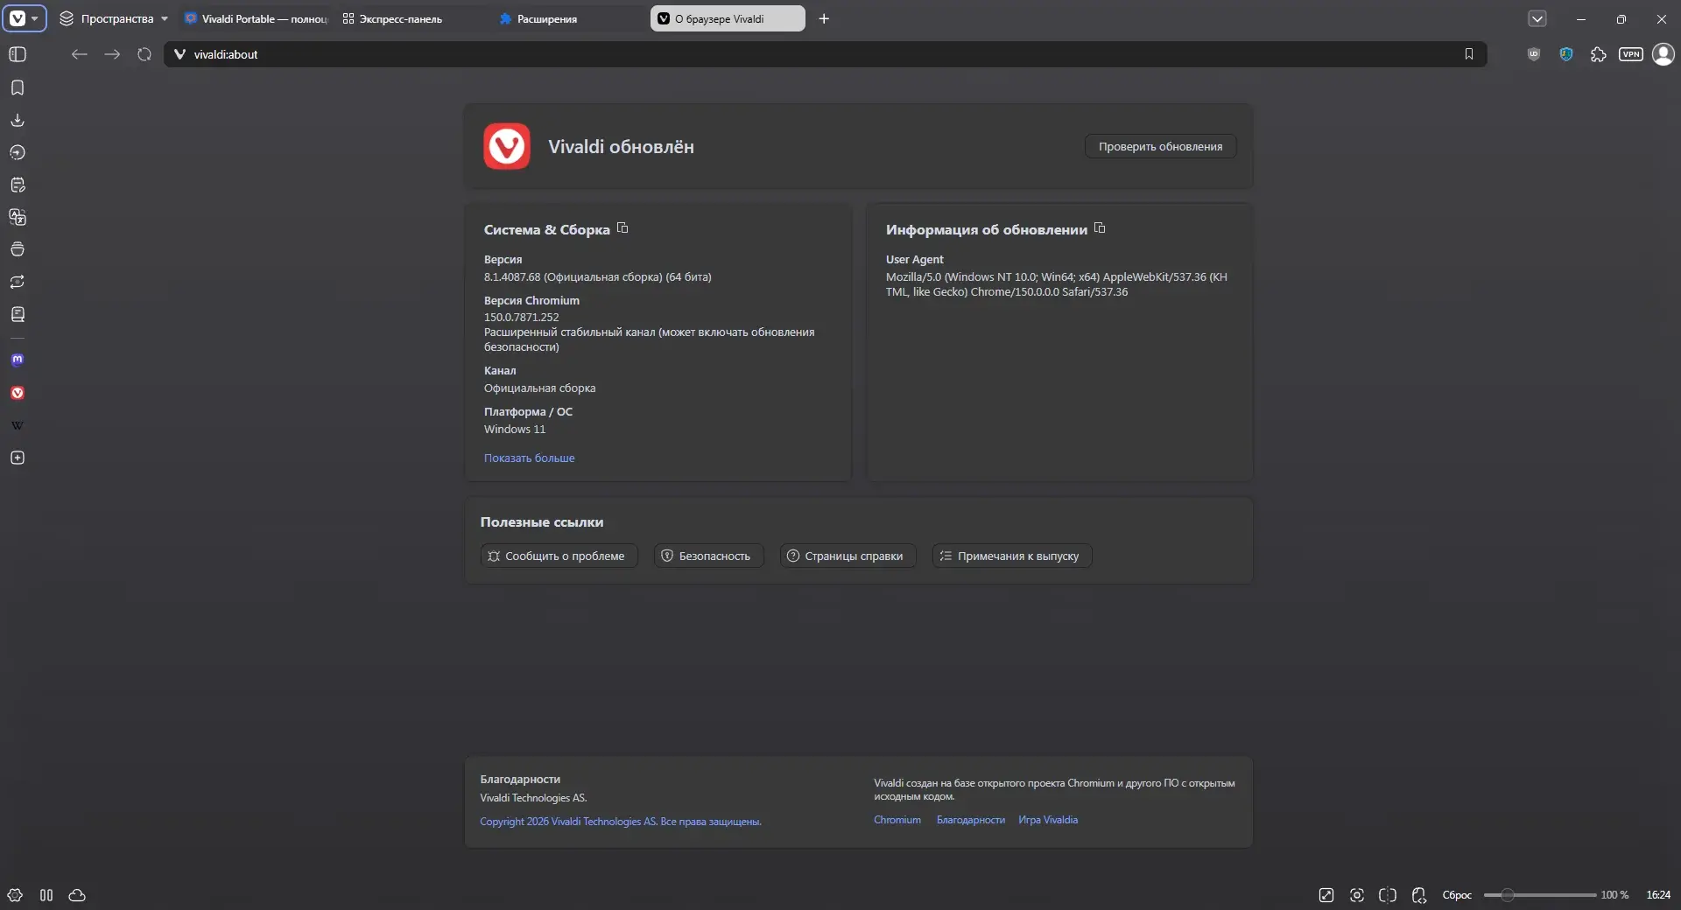Viewport: 1681px width, 910px height.
Task: Open a new tab with the plus button
Action: point(824,18)
